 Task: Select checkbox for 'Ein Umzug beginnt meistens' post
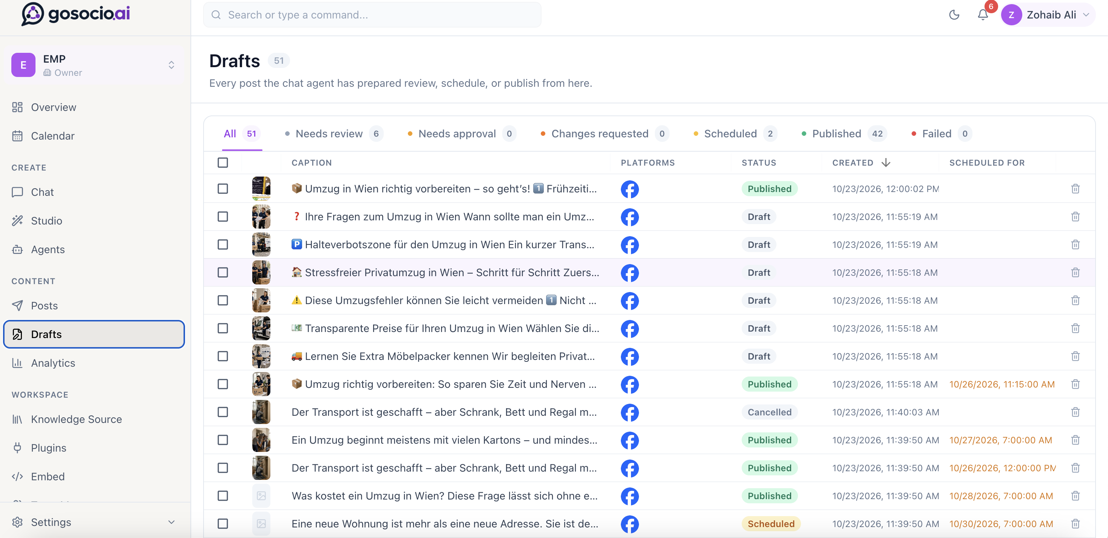click(223, 440)
